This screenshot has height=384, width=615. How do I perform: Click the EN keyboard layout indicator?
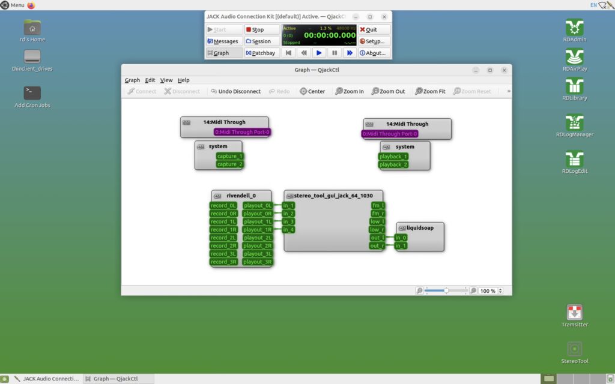593,5
